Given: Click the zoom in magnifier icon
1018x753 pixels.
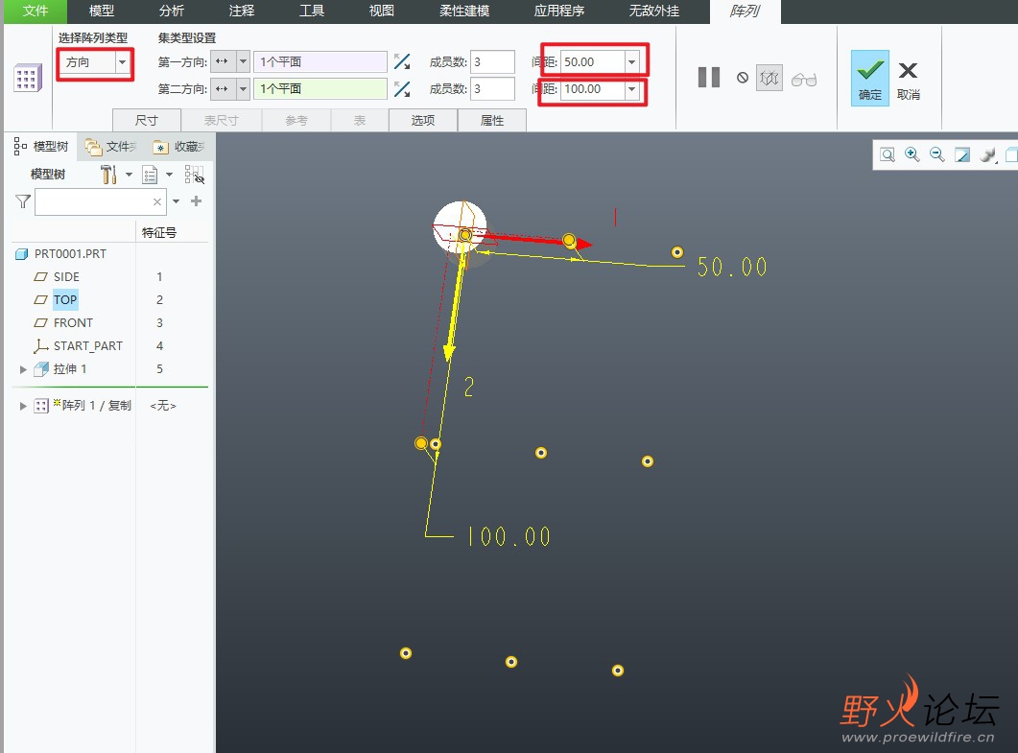Looking at the screenshot, I should tap(911, 154).
